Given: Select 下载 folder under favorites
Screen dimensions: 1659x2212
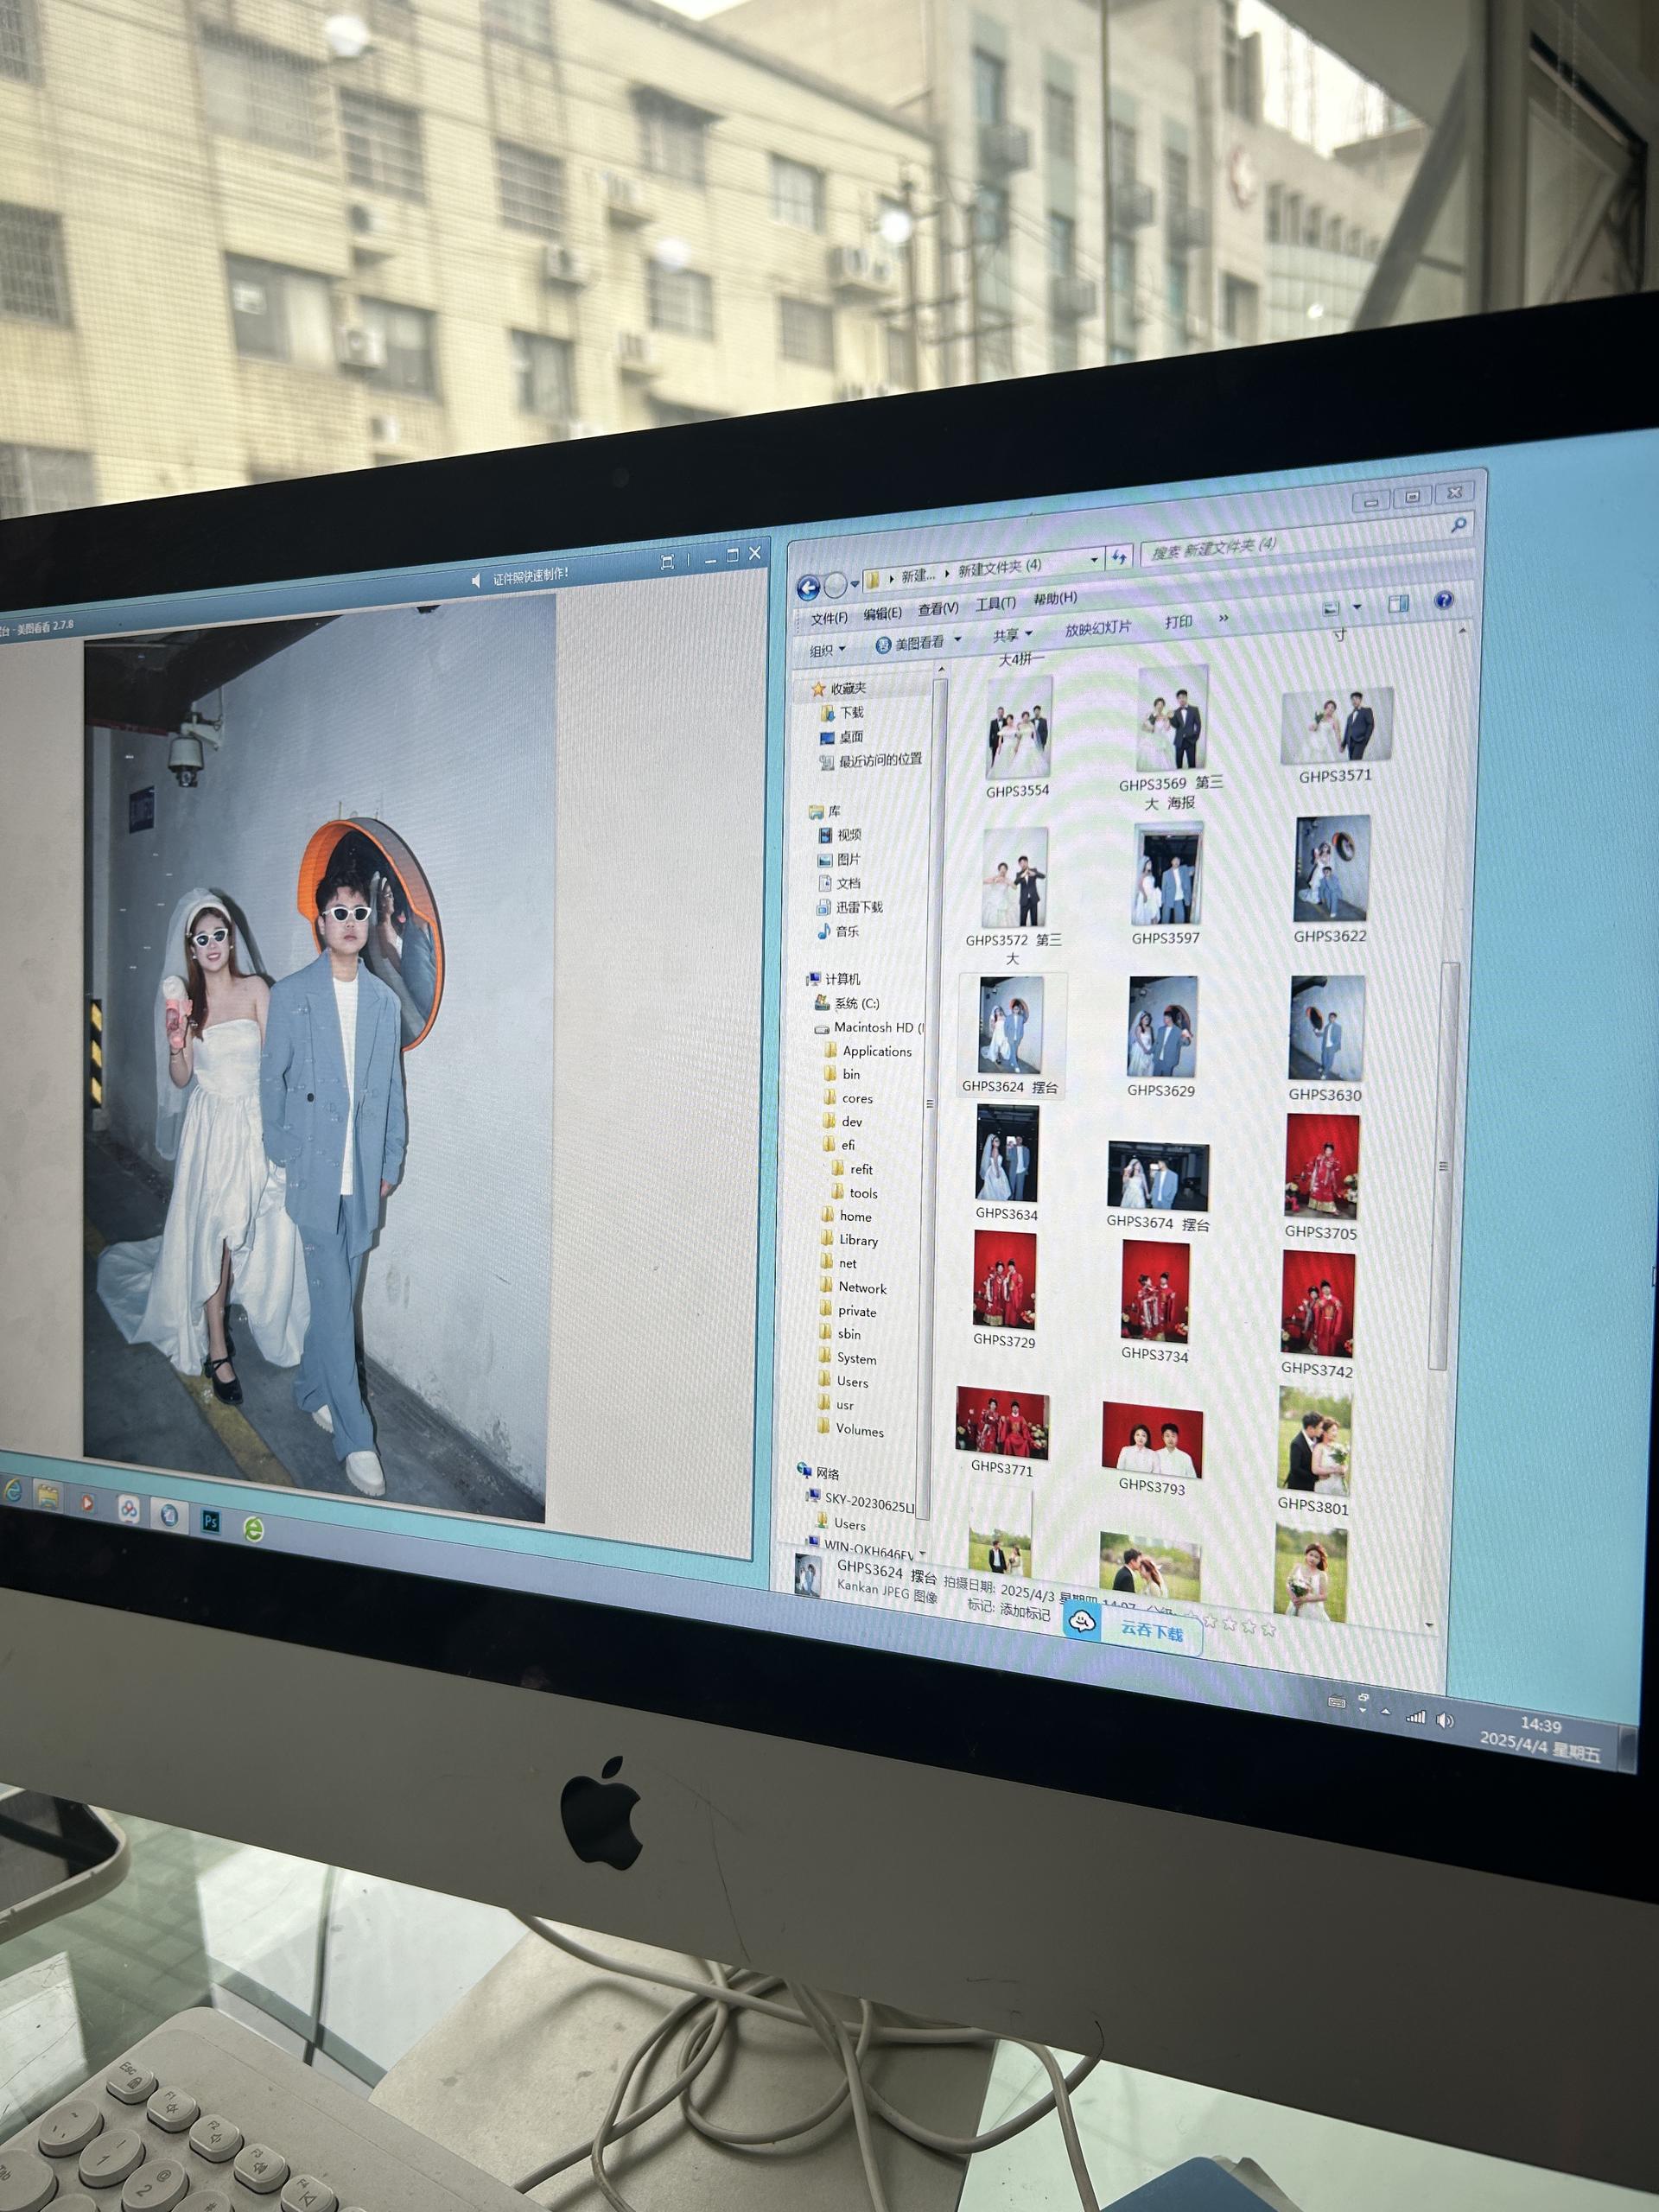Looking at the screenshot, I should click(842, 713).
